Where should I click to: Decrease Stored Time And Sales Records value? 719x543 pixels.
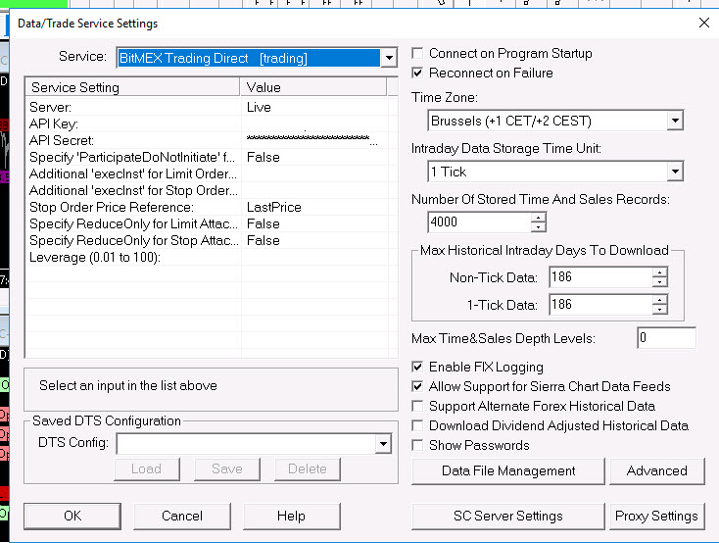(x=539, y=227)
